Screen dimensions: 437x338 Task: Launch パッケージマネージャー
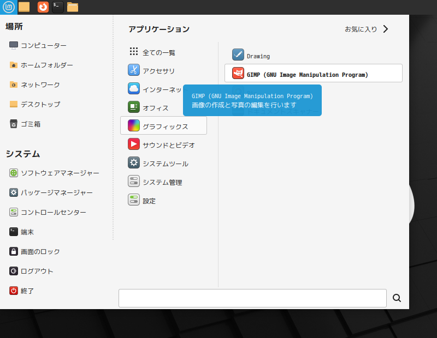[x=51, y=192]
